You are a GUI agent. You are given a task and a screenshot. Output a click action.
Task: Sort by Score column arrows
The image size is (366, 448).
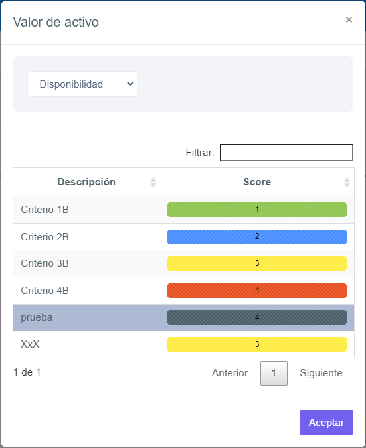347,182
